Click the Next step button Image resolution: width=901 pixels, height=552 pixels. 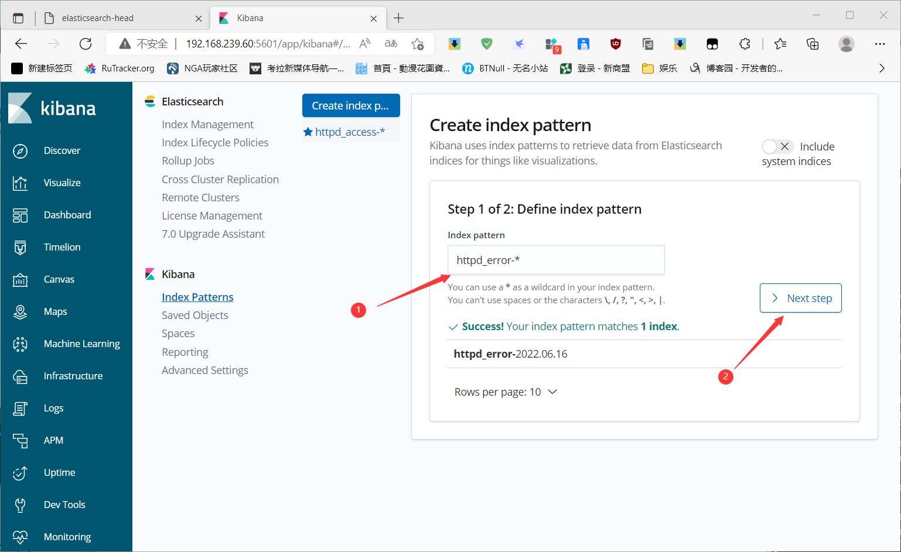pyautogui.click(x=800, y=299)
